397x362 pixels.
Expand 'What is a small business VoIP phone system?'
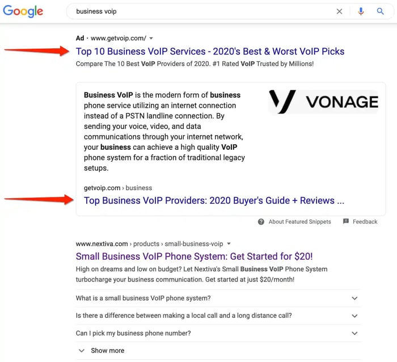point(354,298)
